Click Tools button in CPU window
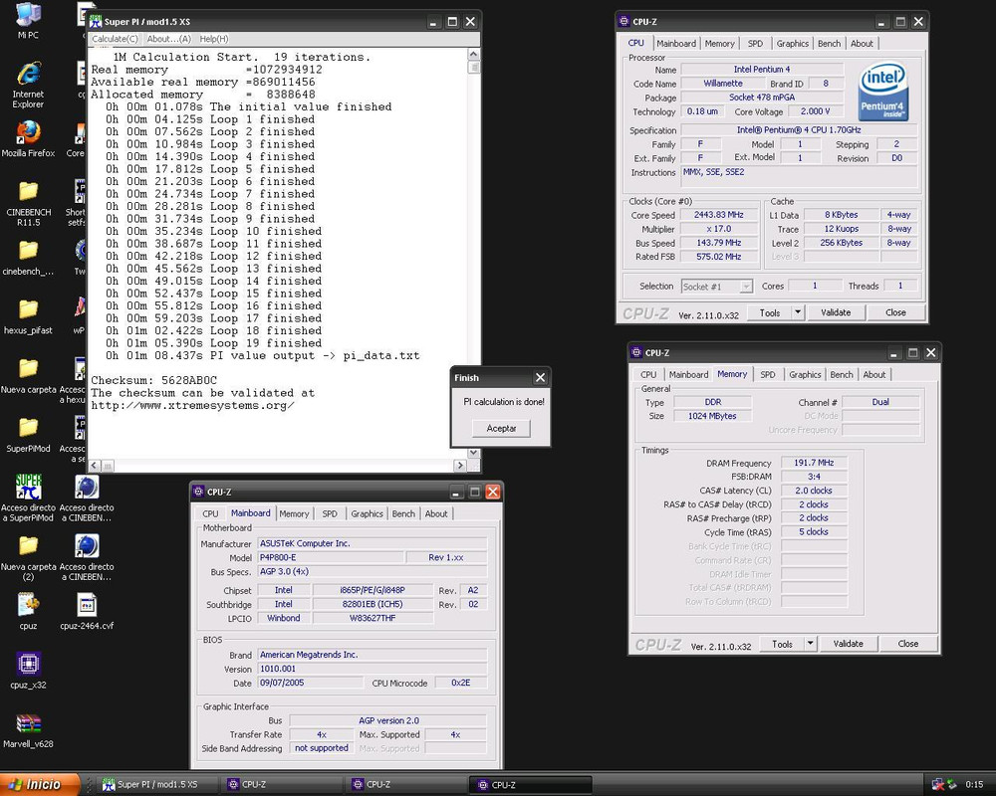 point(769,312)
